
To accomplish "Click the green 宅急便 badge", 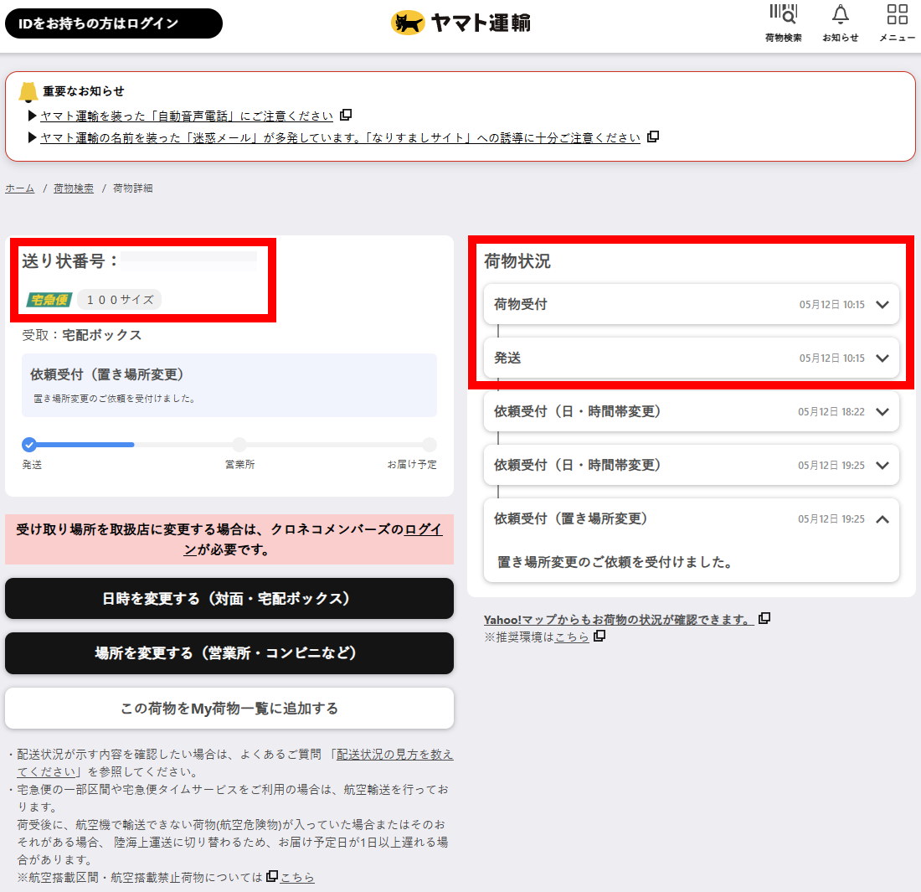I will click(x=49, y=300).
